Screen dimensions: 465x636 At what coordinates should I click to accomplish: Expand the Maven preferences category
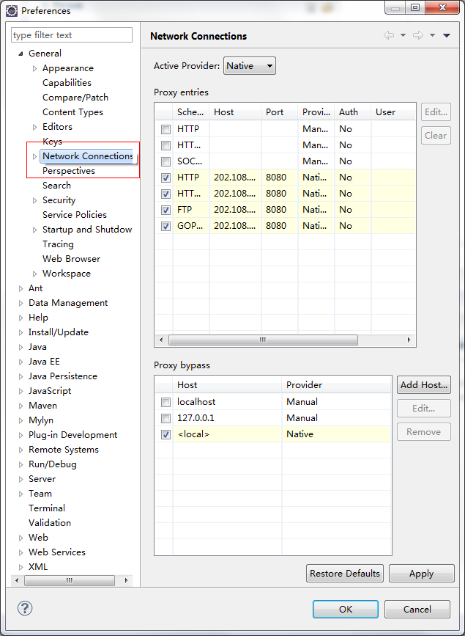click(x=21, y=406)
